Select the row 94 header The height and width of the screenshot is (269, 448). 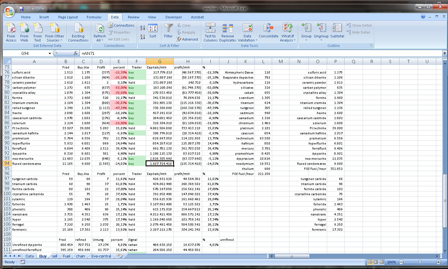pos(7,163)
